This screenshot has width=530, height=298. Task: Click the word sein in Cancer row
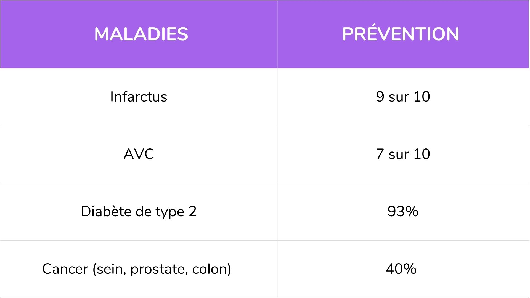tap(110, 269)
